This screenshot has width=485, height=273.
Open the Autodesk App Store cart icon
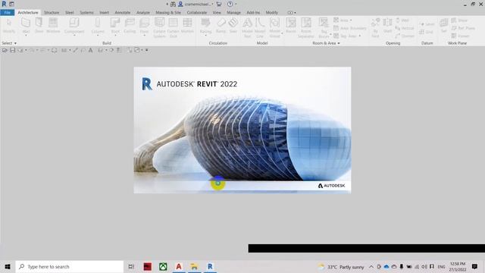219,4
